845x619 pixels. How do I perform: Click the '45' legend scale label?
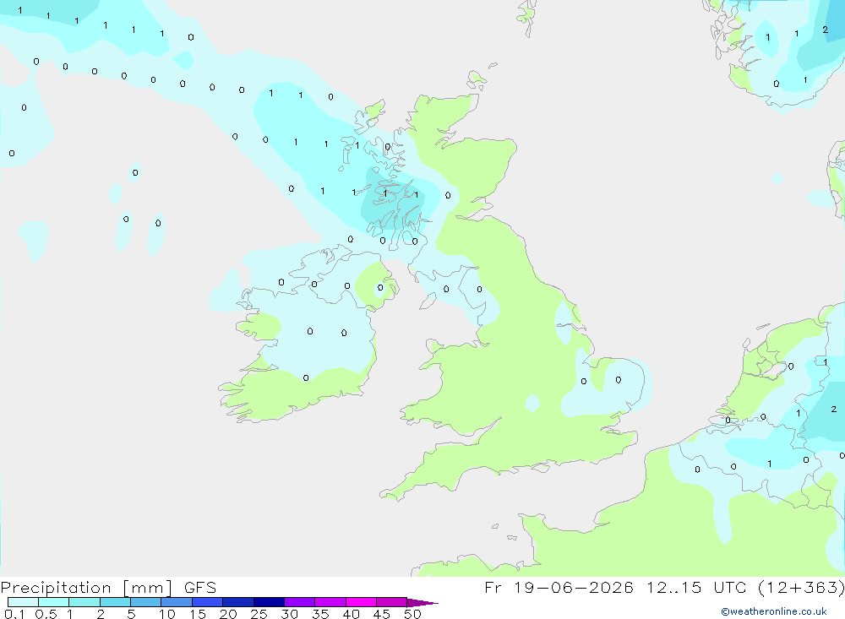[x=382, y=614]
